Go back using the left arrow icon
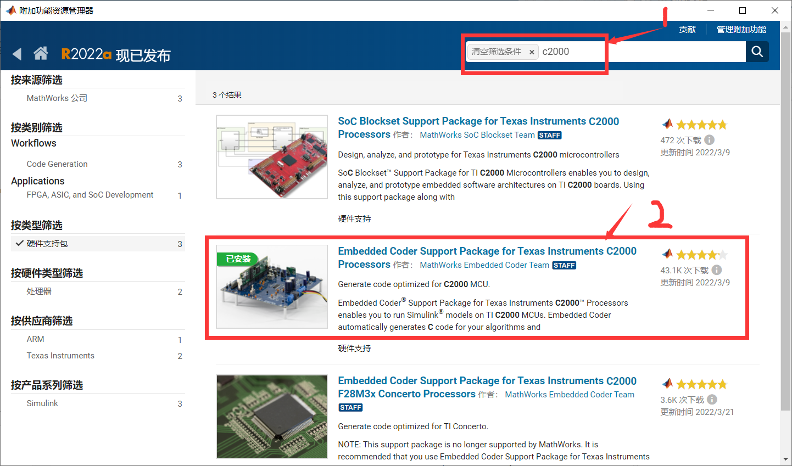 pos(17,54)
